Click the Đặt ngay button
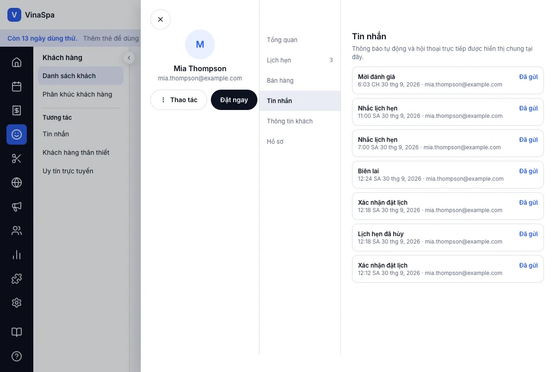The image size is (555, 372). point(234,100)
